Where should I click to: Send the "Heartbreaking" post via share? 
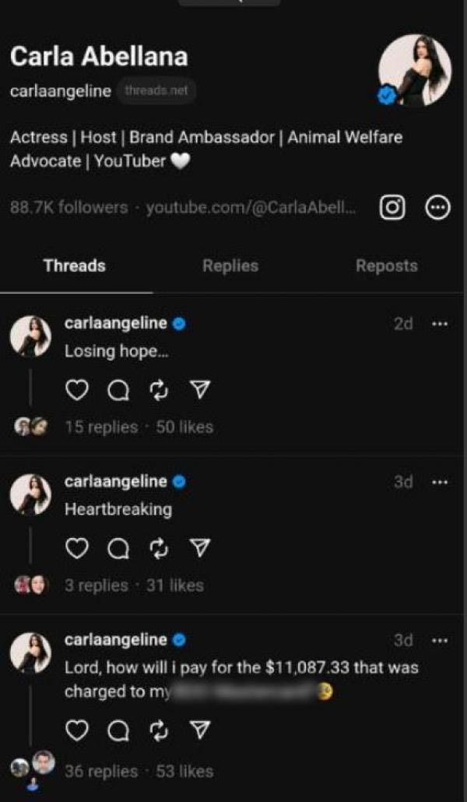tap(200, 548)
